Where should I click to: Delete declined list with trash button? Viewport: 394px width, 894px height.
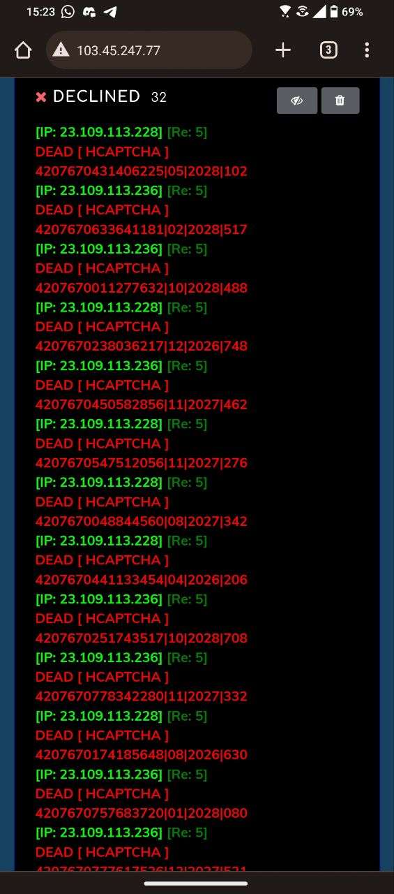click(340, 101)
